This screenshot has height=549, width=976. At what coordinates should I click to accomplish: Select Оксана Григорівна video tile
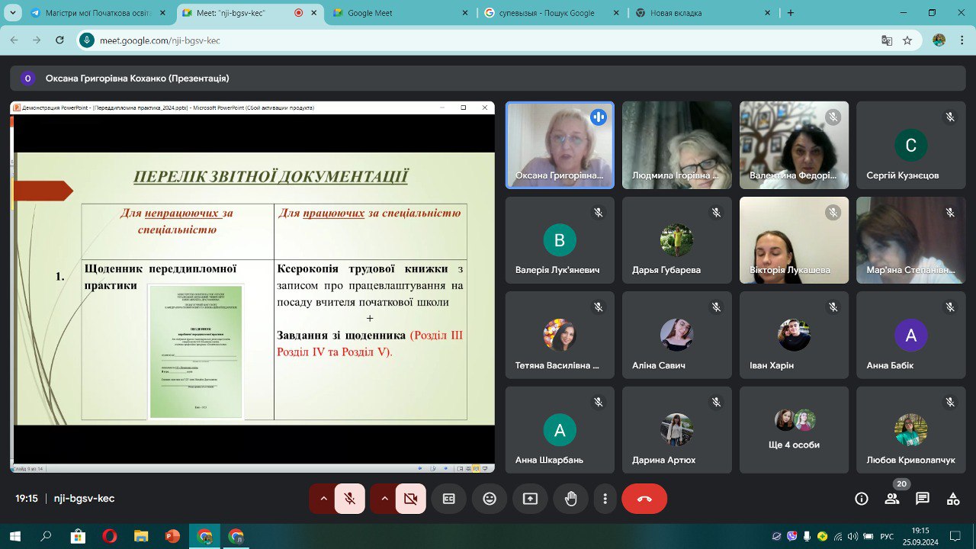[x=560, y=145]
